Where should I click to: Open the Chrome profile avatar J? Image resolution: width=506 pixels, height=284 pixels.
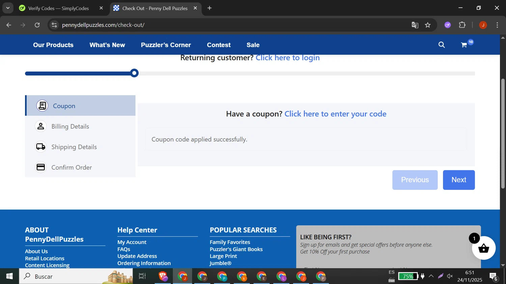point(483,25)
